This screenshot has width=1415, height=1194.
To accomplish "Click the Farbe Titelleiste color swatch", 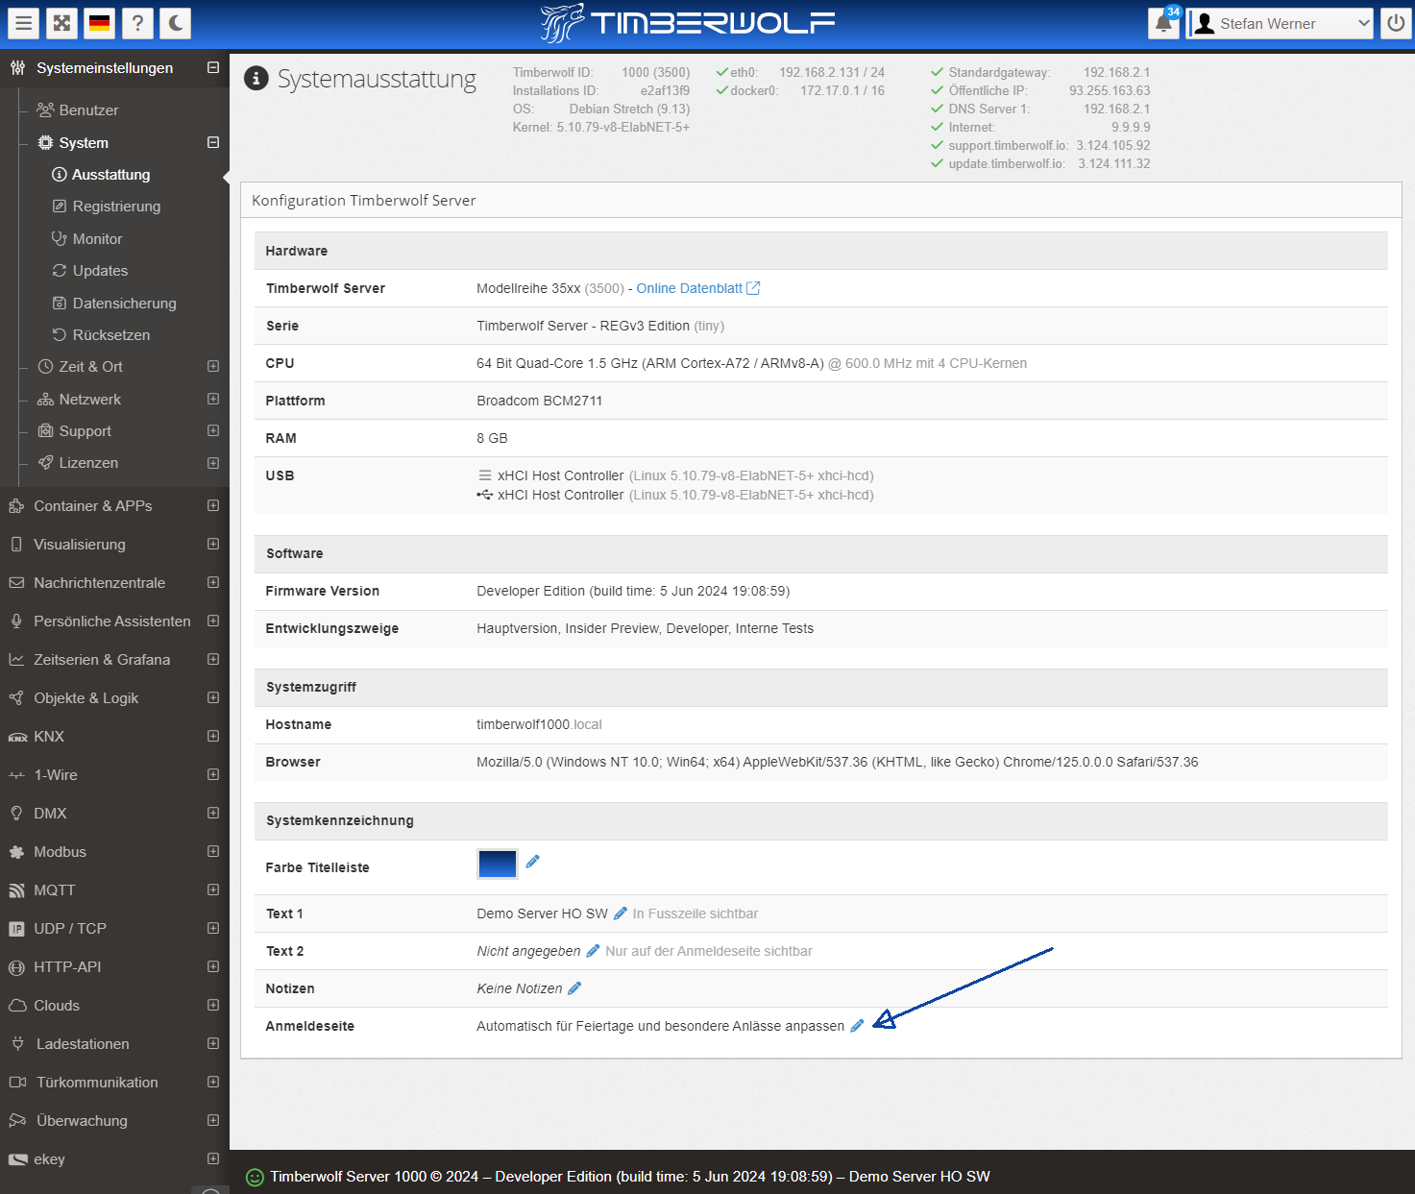I will pyautogui.click(x=498, y=865).
